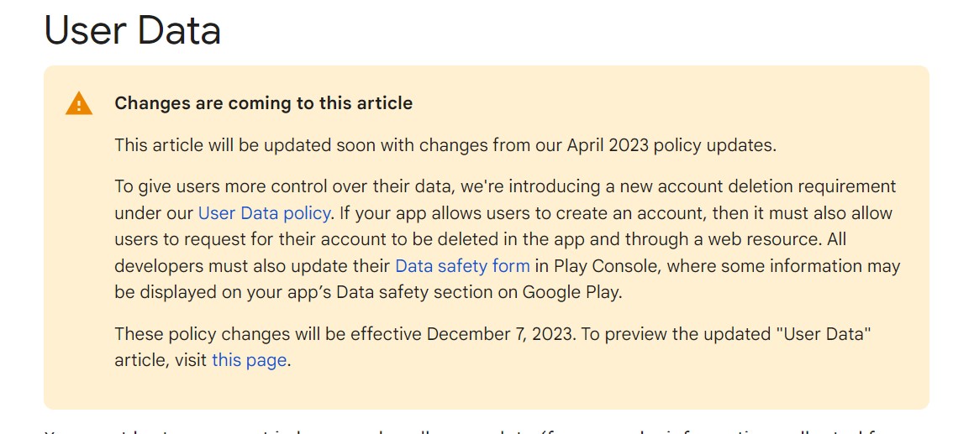Follow the "this page" preview link
953x434 pixels.
point(250,360)
